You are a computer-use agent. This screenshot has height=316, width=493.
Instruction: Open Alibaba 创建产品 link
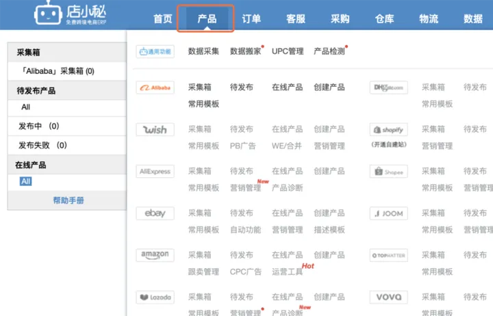[329, 87]
